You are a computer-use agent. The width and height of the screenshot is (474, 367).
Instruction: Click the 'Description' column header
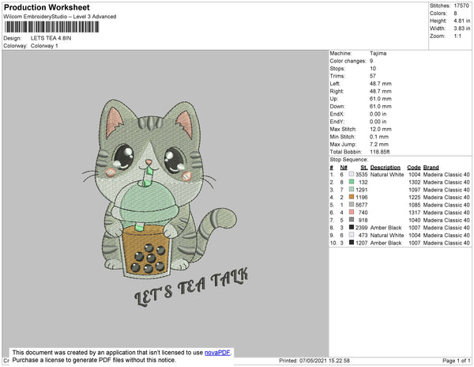pos(386,168)
